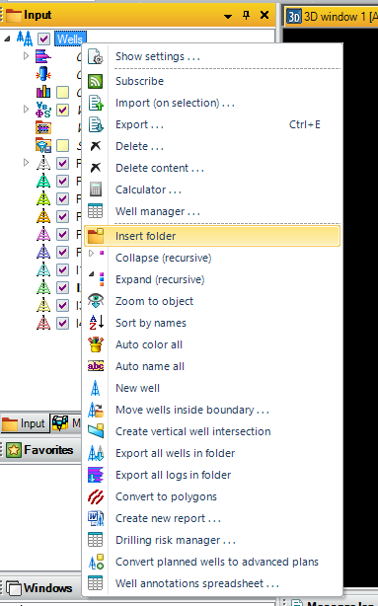
Task: Select Insert folder in the context menu
Action: click(x=212, y=236)
